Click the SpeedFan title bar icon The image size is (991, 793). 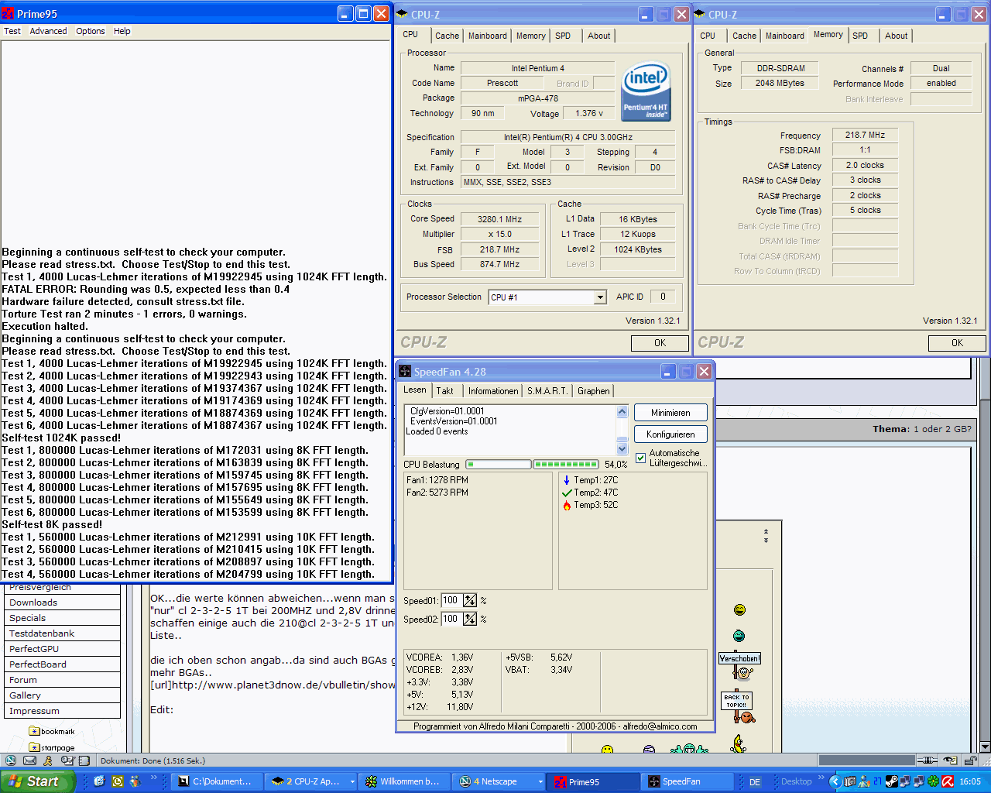coord(405,372)
